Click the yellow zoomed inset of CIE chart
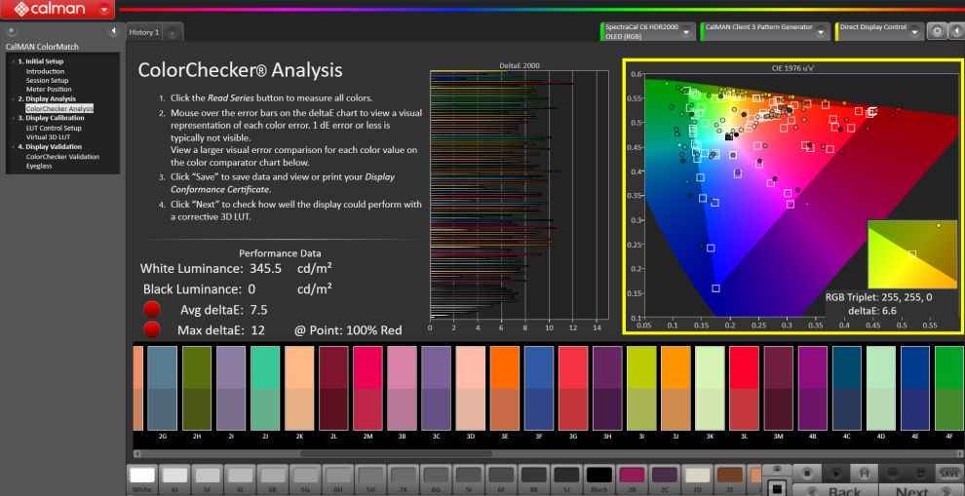Screen dimensions: 965x496 [x=912, y=253]
